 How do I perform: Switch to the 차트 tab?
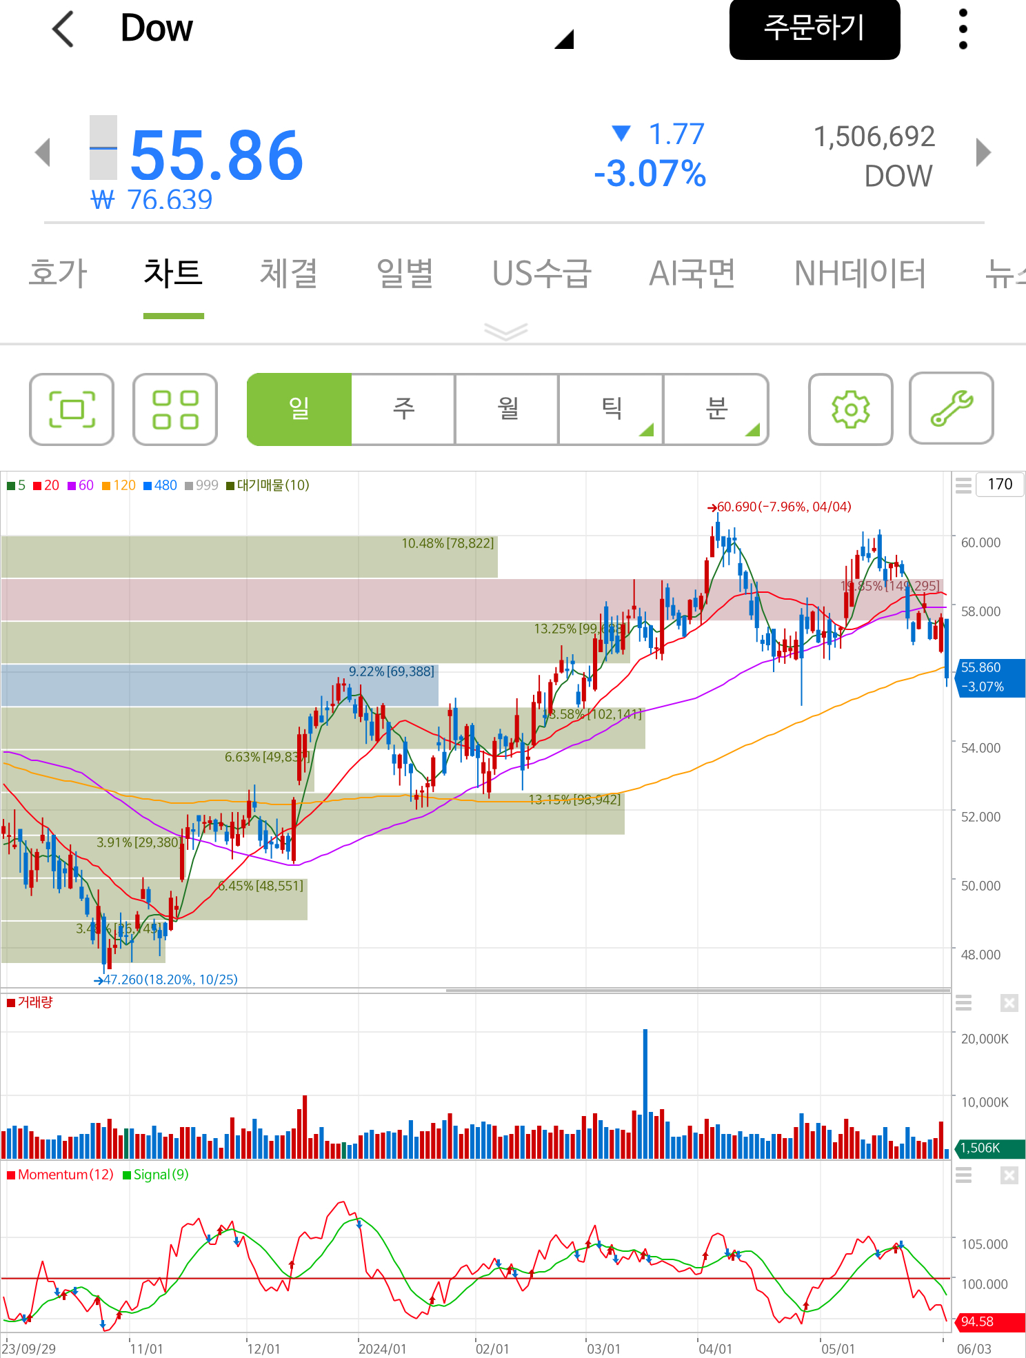click(173, 273)
